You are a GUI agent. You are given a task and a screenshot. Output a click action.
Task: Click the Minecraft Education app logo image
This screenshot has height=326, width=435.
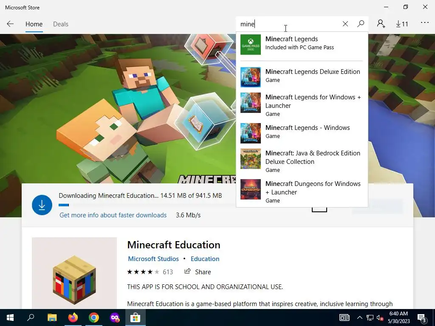pos(74,273)
